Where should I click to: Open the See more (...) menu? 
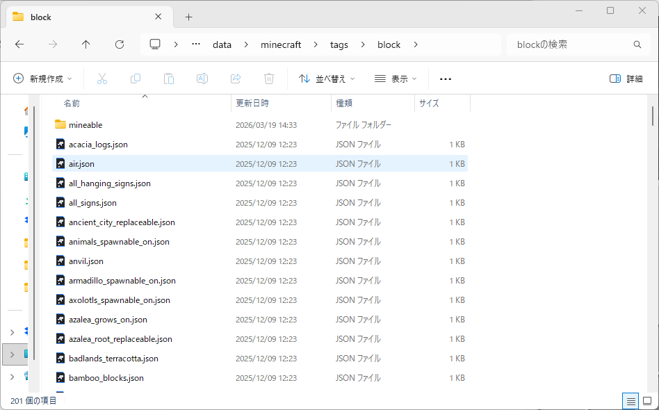[x=445, y=79]
